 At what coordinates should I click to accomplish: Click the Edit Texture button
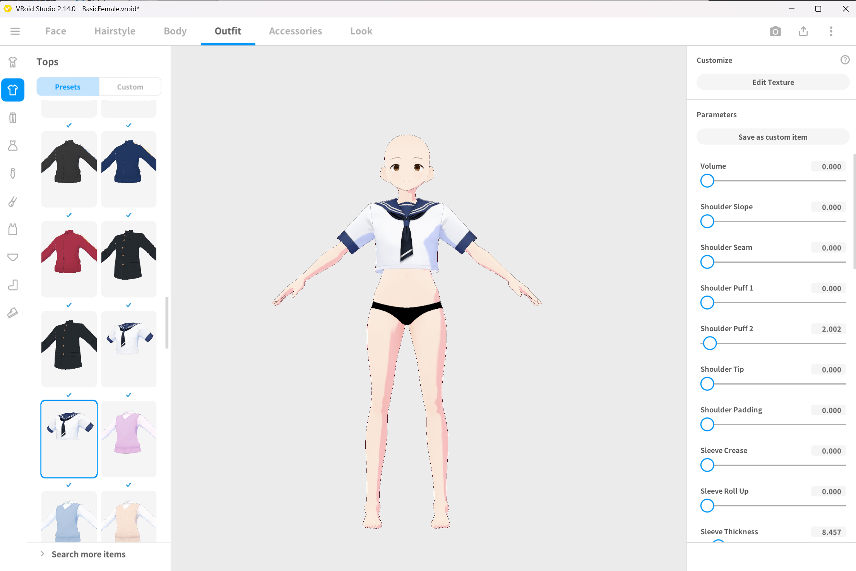[773, 82]
